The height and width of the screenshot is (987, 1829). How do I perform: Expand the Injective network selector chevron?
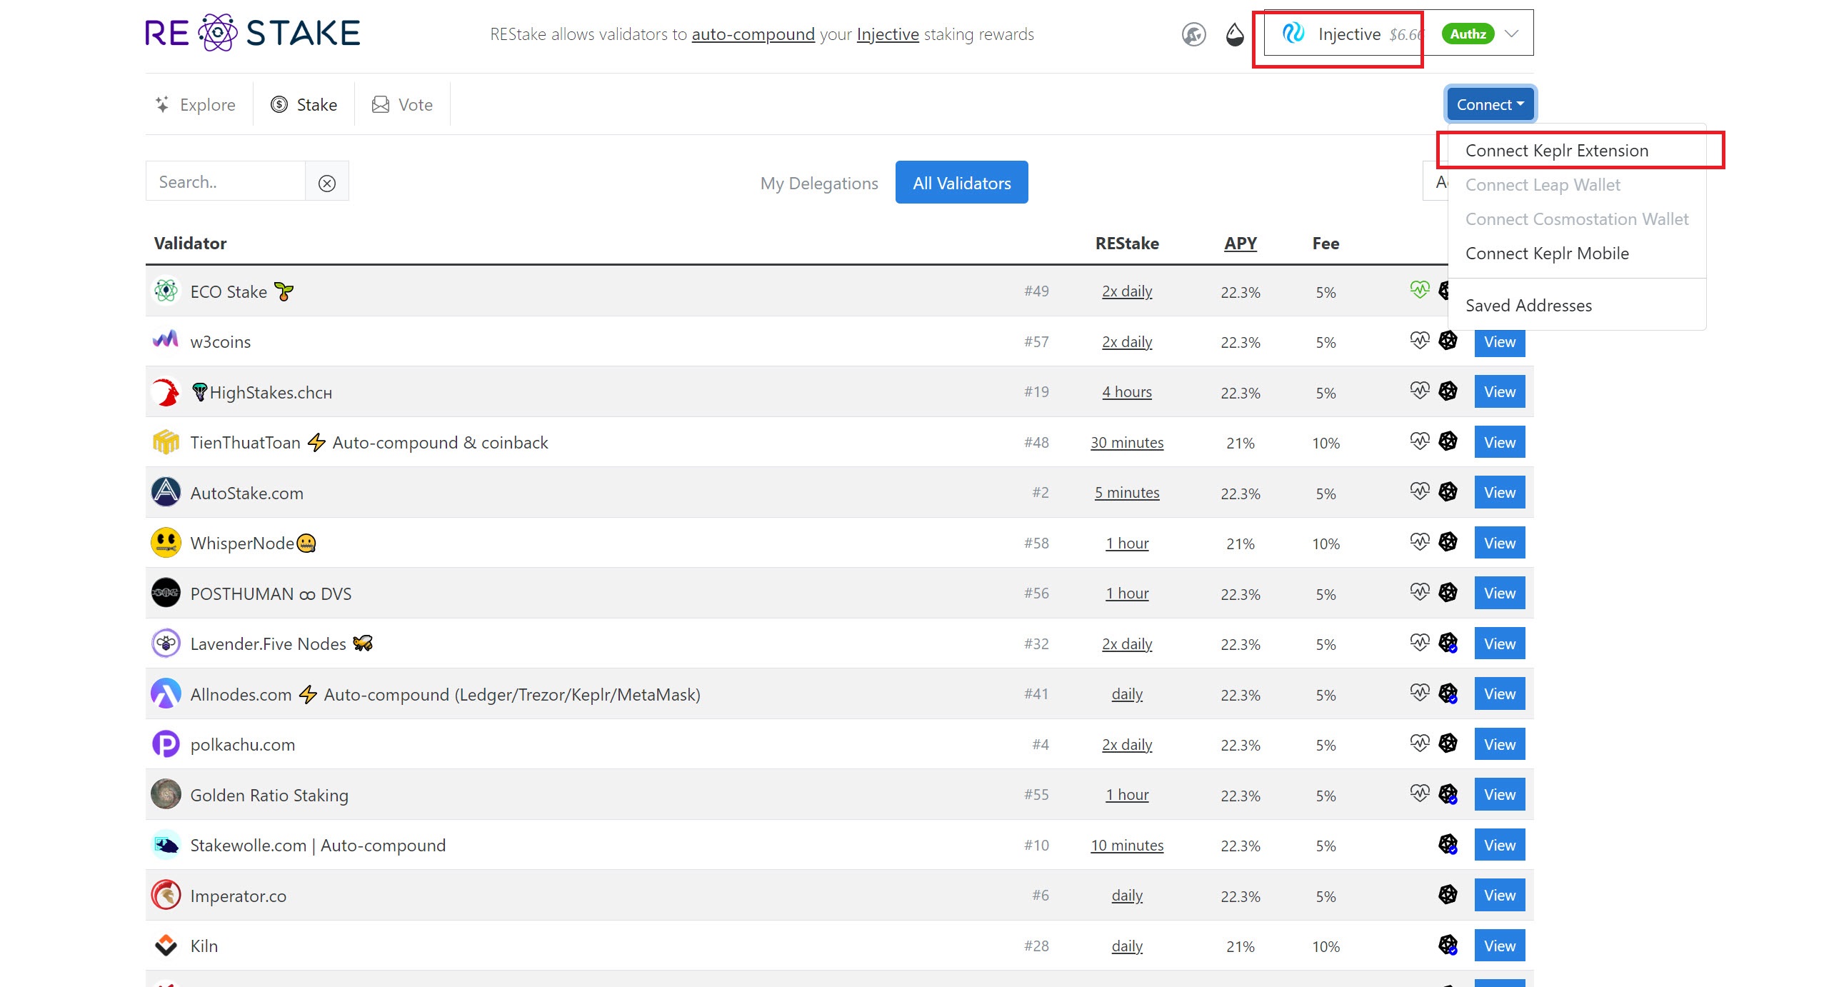click(1512, 34)
